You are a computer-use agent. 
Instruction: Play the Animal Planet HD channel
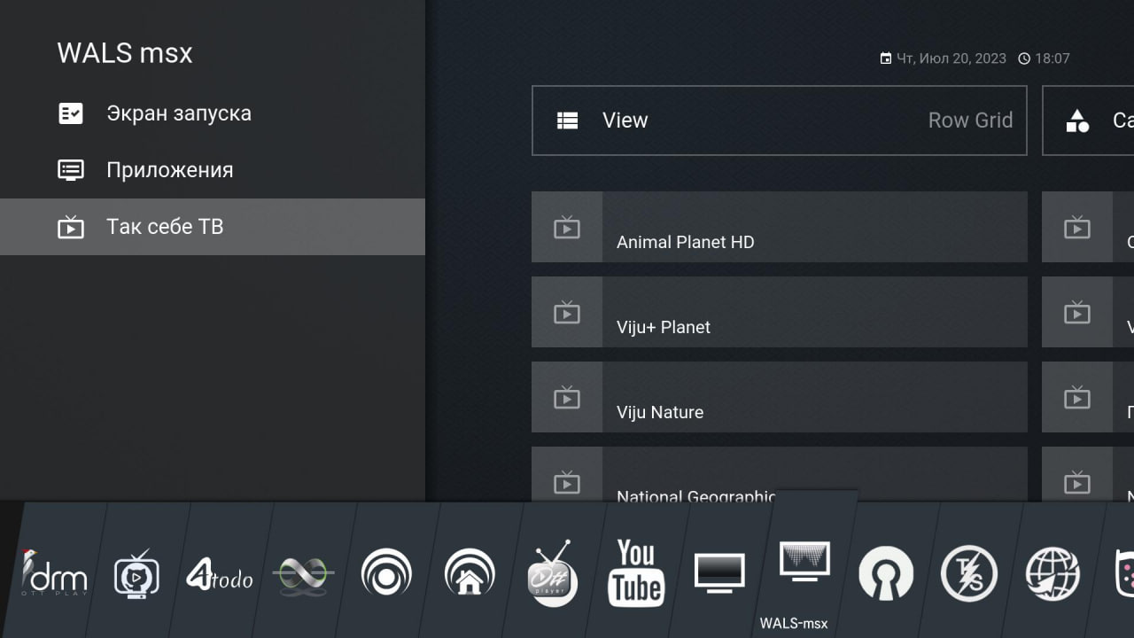[779, 227]
